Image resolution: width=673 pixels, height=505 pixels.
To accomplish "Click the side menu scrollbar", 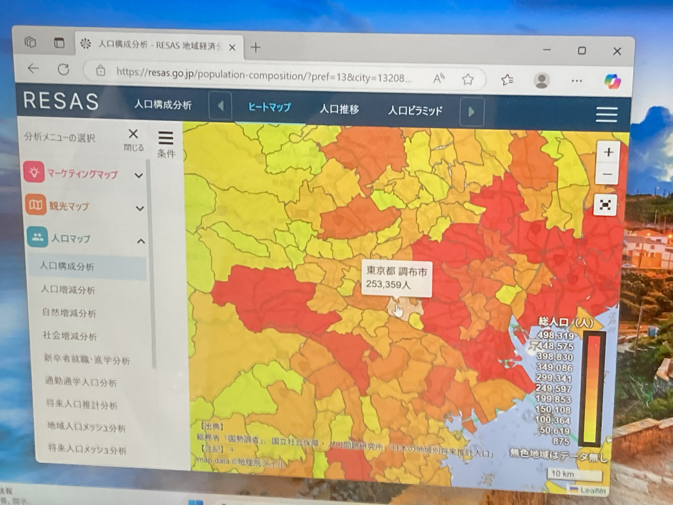I will click(151, 263).
